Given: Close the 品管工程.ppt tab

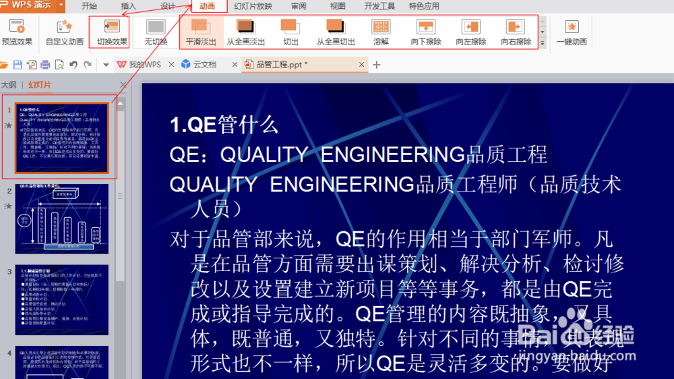Looking at the screenshot, I should pos(361,65).
